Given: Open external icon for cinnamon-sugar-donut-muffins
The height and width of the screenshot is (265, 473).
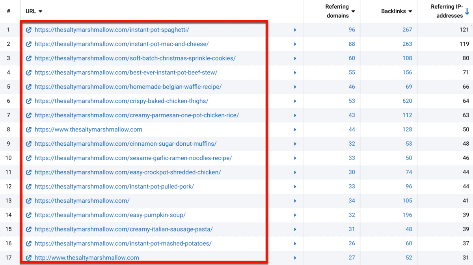Looking at the screenshot, I should (x=28, y=144).
